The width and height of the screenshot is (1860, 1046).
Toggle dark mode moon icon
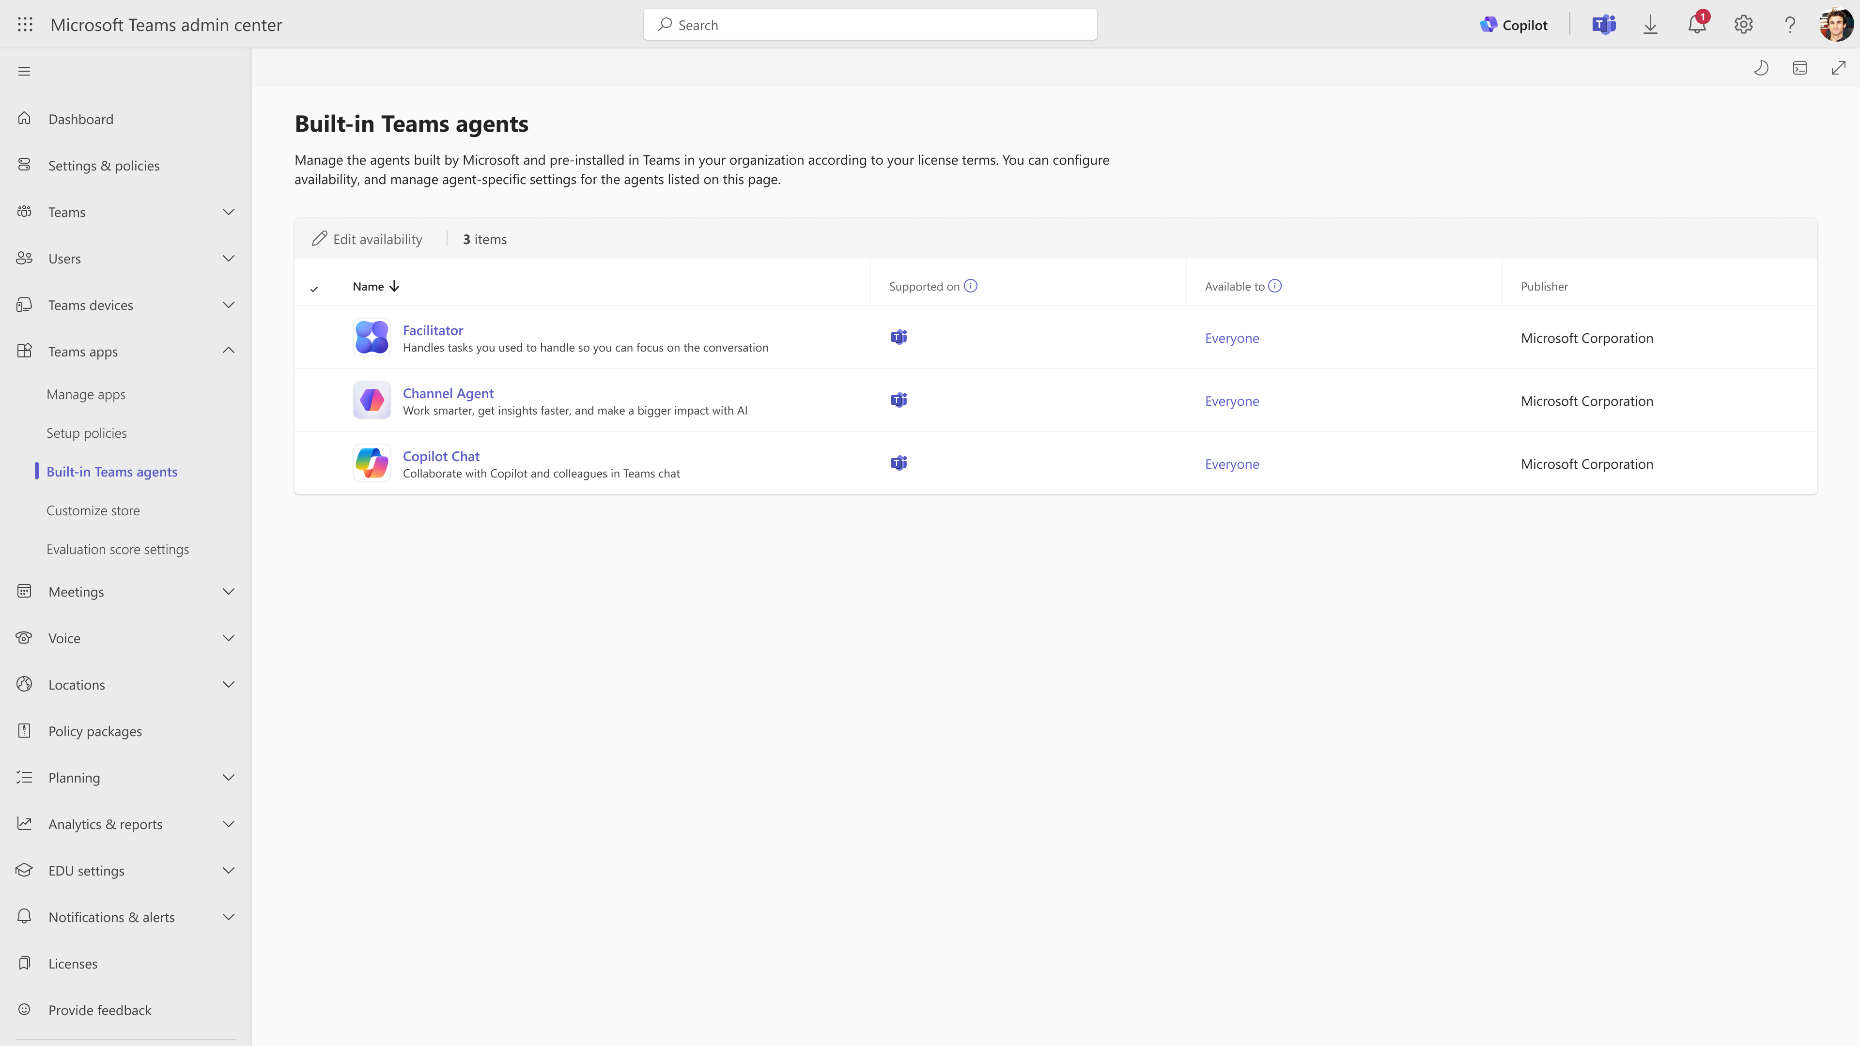(1761, 68)
